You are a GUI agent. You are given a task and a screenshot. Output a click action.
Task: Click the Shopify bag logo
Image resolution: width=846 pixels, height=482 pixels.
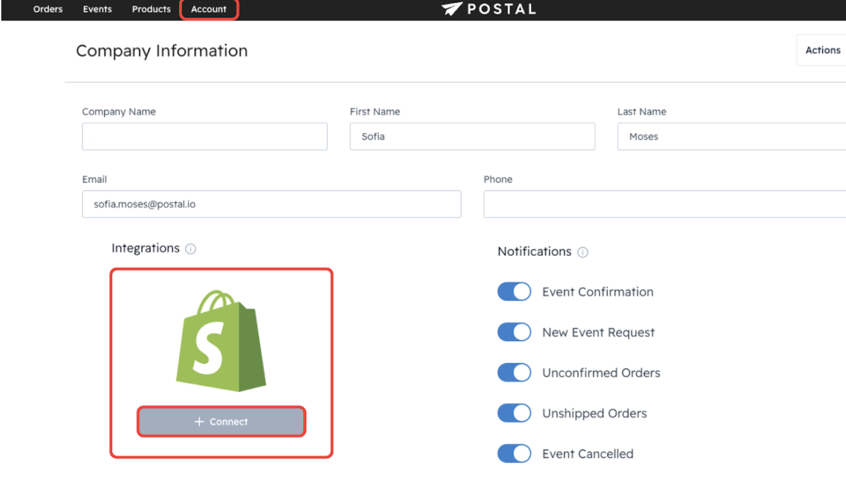pos(221,341)
